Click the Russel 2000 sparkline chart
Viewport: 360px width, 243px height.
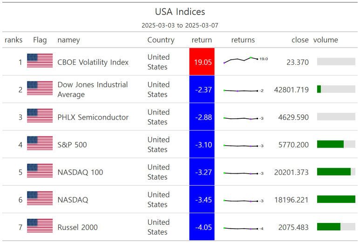(x=244, y=229)
